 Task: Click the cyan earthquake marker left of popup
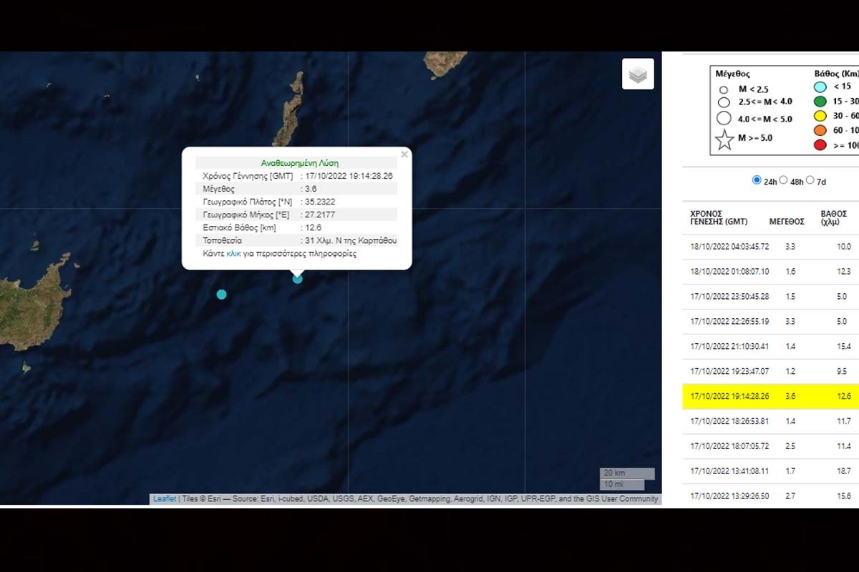[x=222, y=295]
